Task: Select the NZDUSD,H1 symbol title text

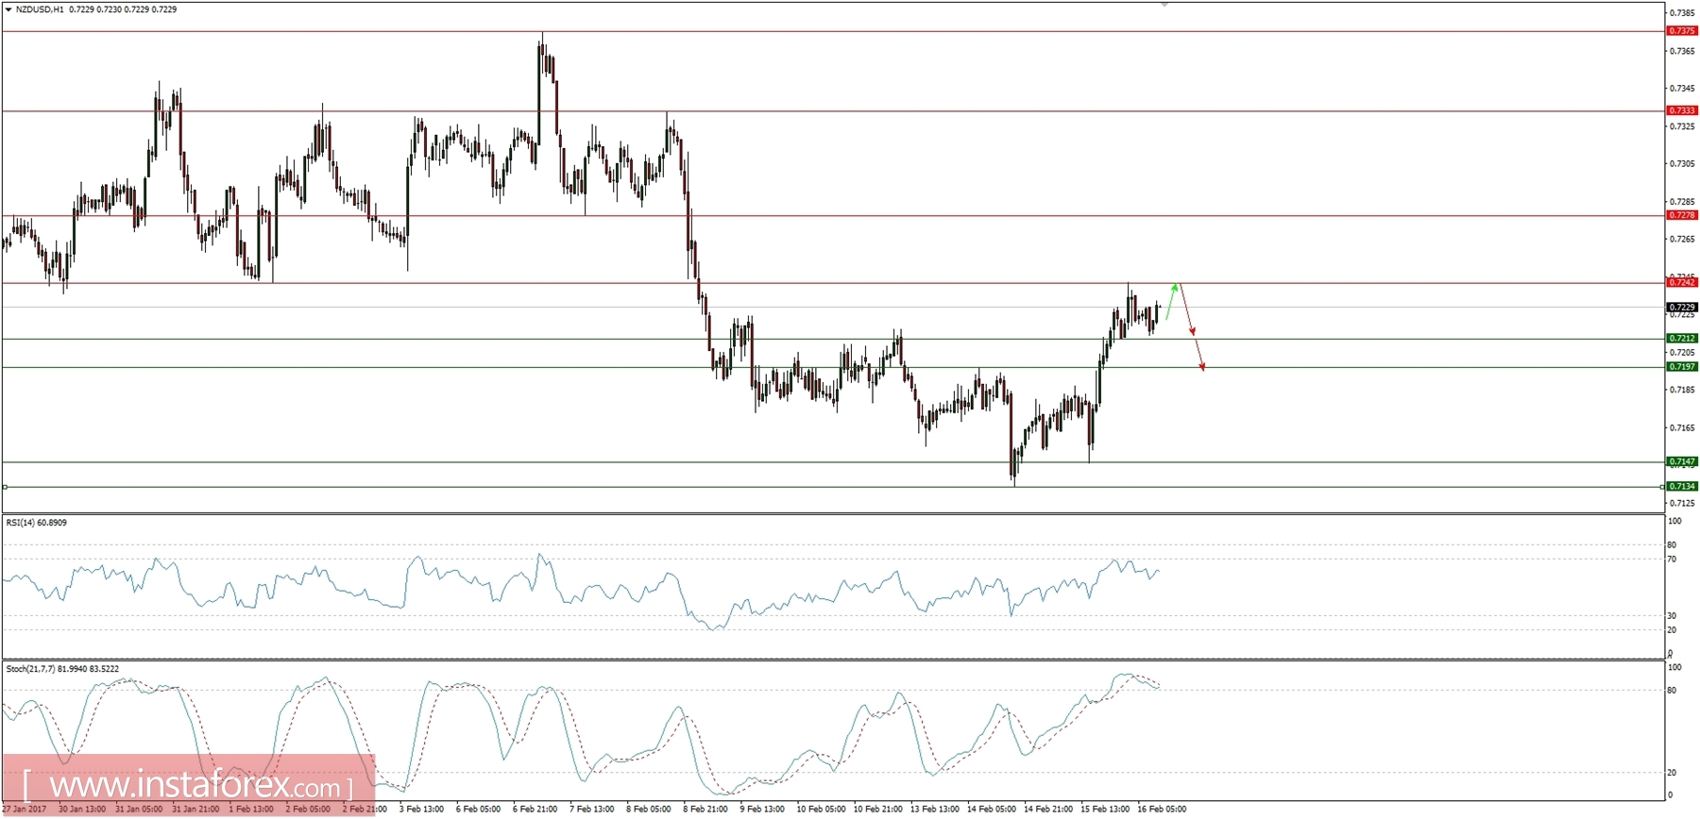Action: [x=40, y=9]
